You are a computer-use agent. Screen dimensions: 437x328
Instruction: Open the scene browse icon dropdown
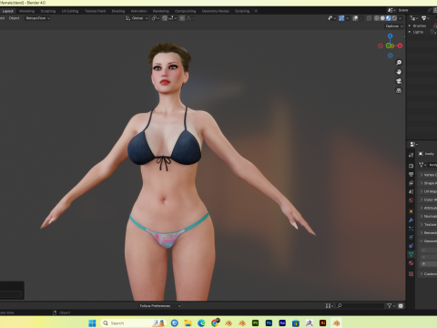(x=391, y=10)
